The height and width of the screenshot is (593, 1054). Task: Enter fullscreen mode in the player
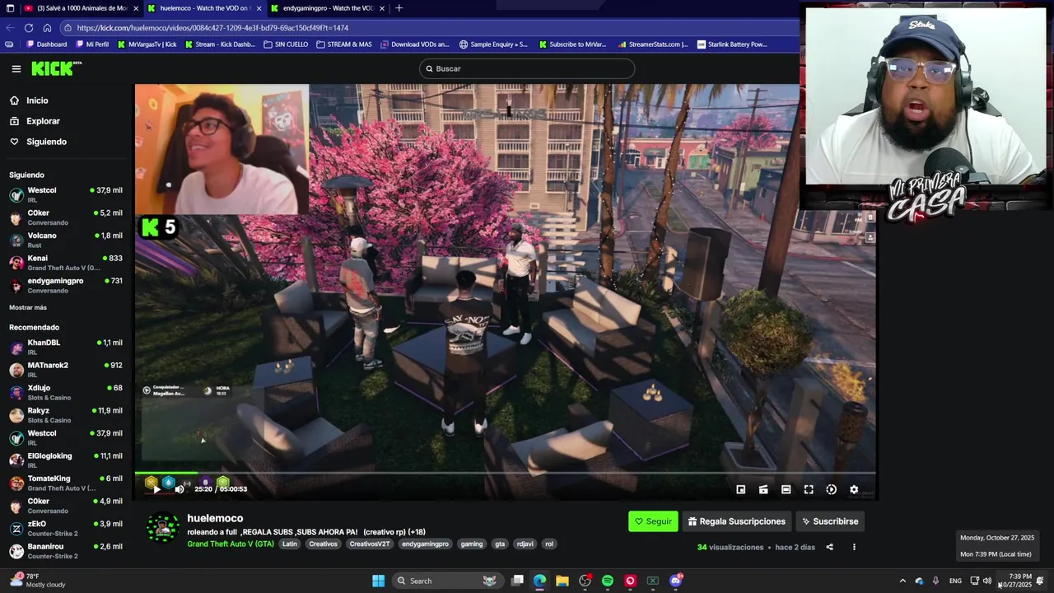click(x=809, y=489)
